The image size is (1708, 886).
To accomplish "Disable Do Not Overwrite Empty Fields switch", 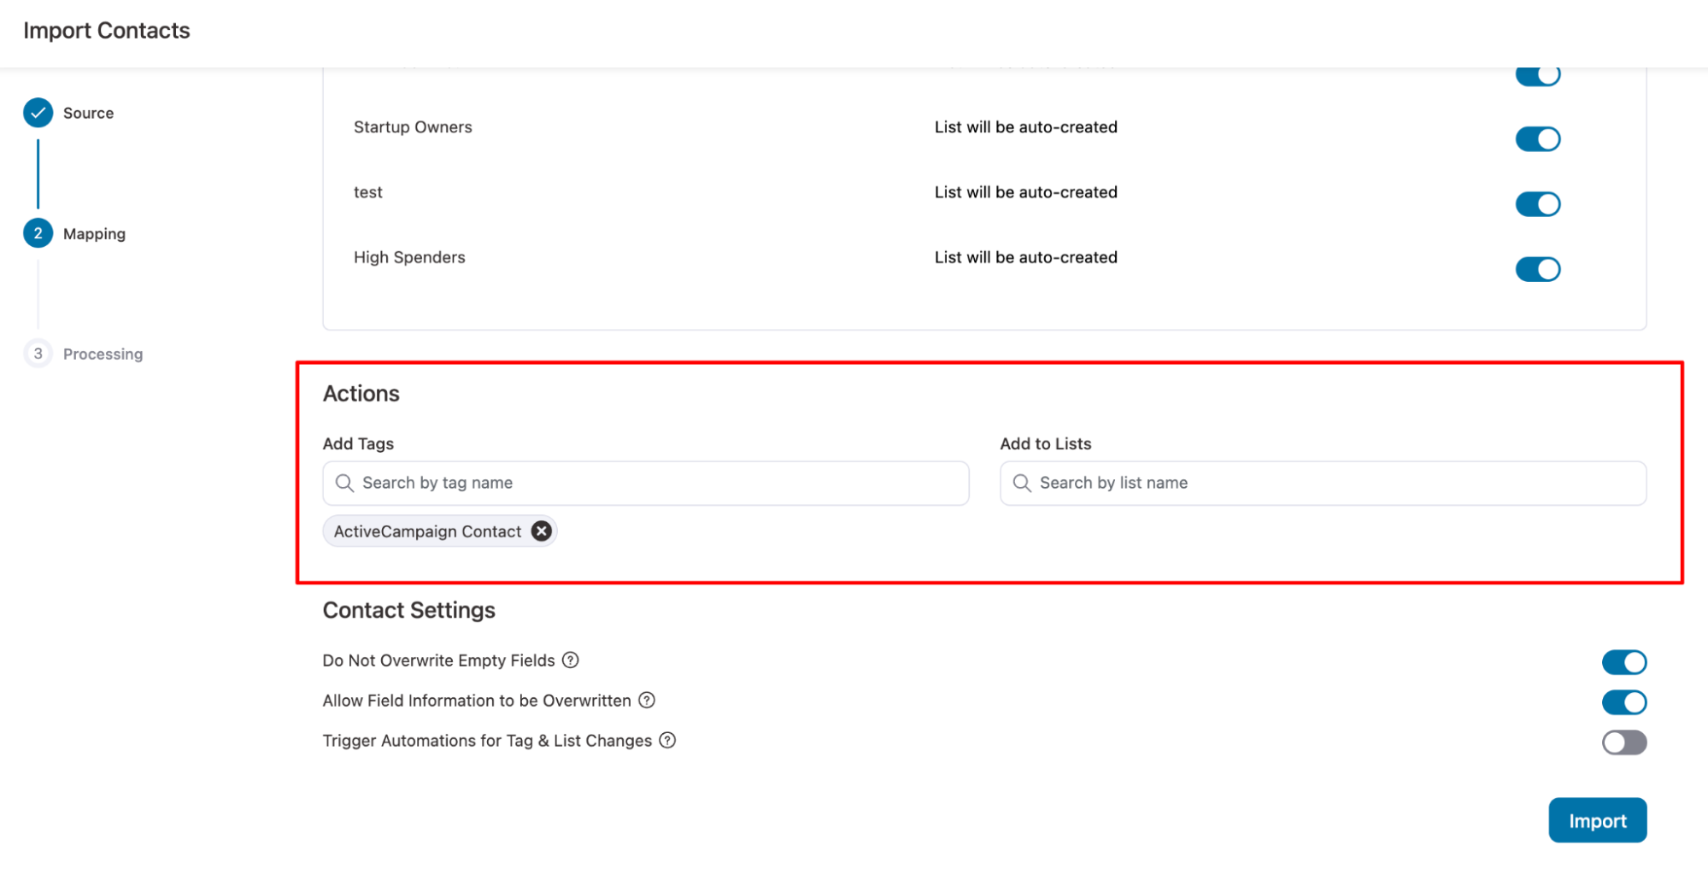I will pos(1623,662).
